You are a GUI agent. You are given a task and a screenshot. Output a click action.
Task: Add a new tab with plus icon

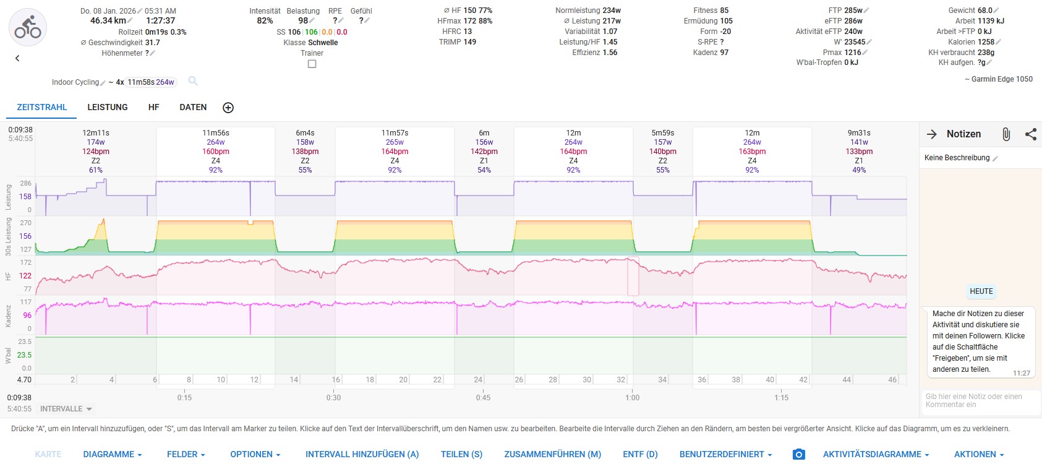coord(228,108)
